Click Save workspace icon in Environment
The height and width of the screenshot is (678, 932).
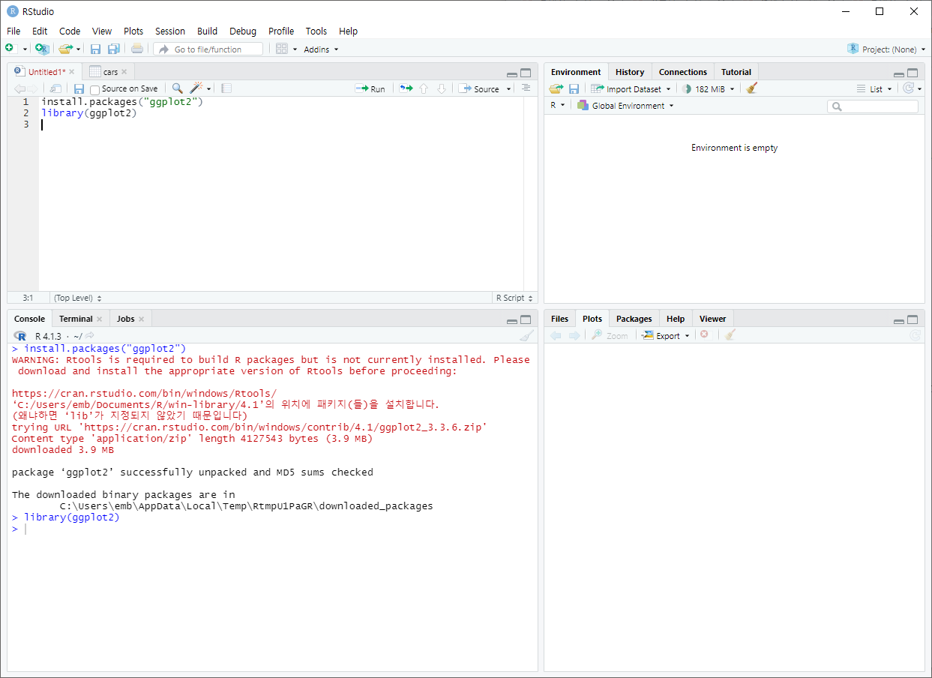click(574, 88)
